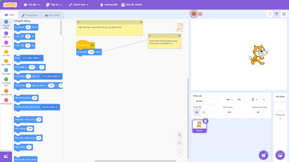Hide the sprite with crossed-eye icon
This screenshot has width=289, height=162.
click(203, 112)
